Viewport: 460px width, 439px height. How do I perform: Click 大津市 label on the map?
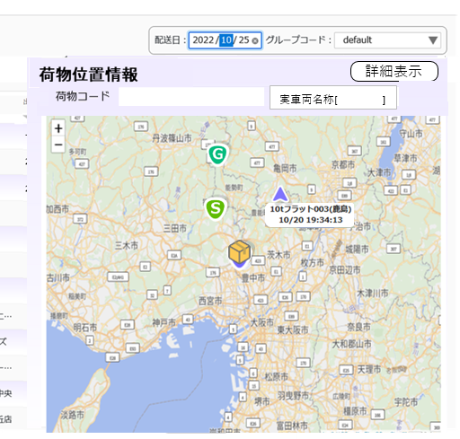(x=379, y=172)
